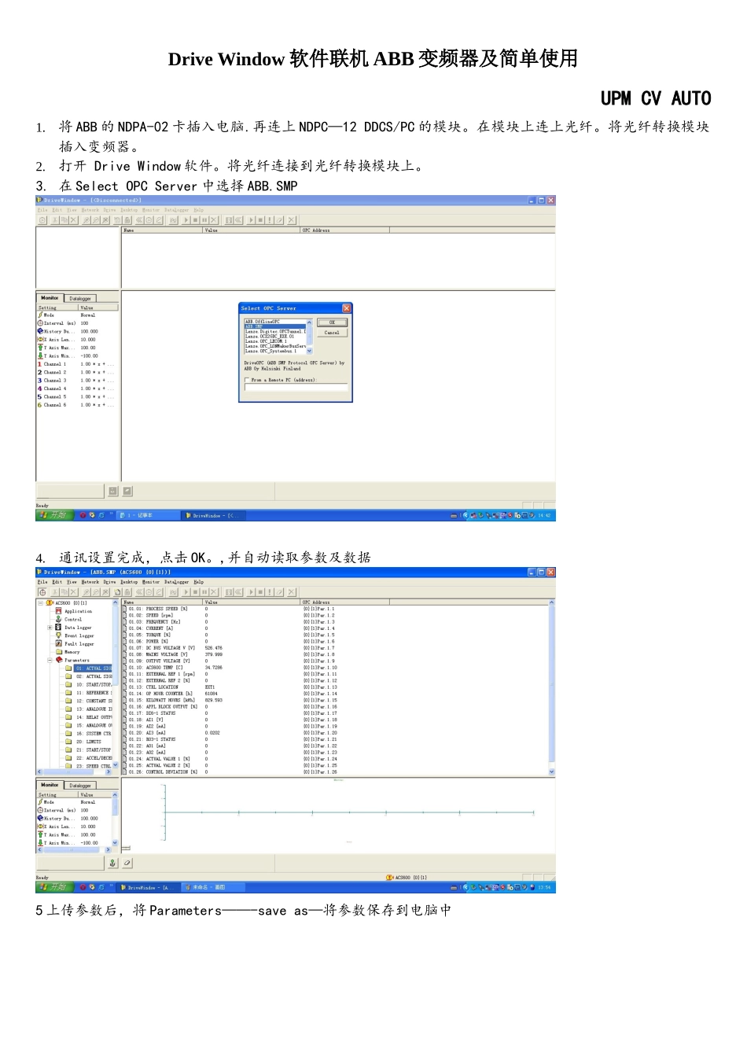
Task: Click the drive icon beside ACS600 in tree
Action: [x=50, y=603]
